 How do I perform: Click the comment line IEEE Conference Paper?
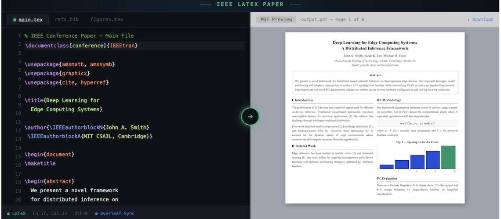79,36
